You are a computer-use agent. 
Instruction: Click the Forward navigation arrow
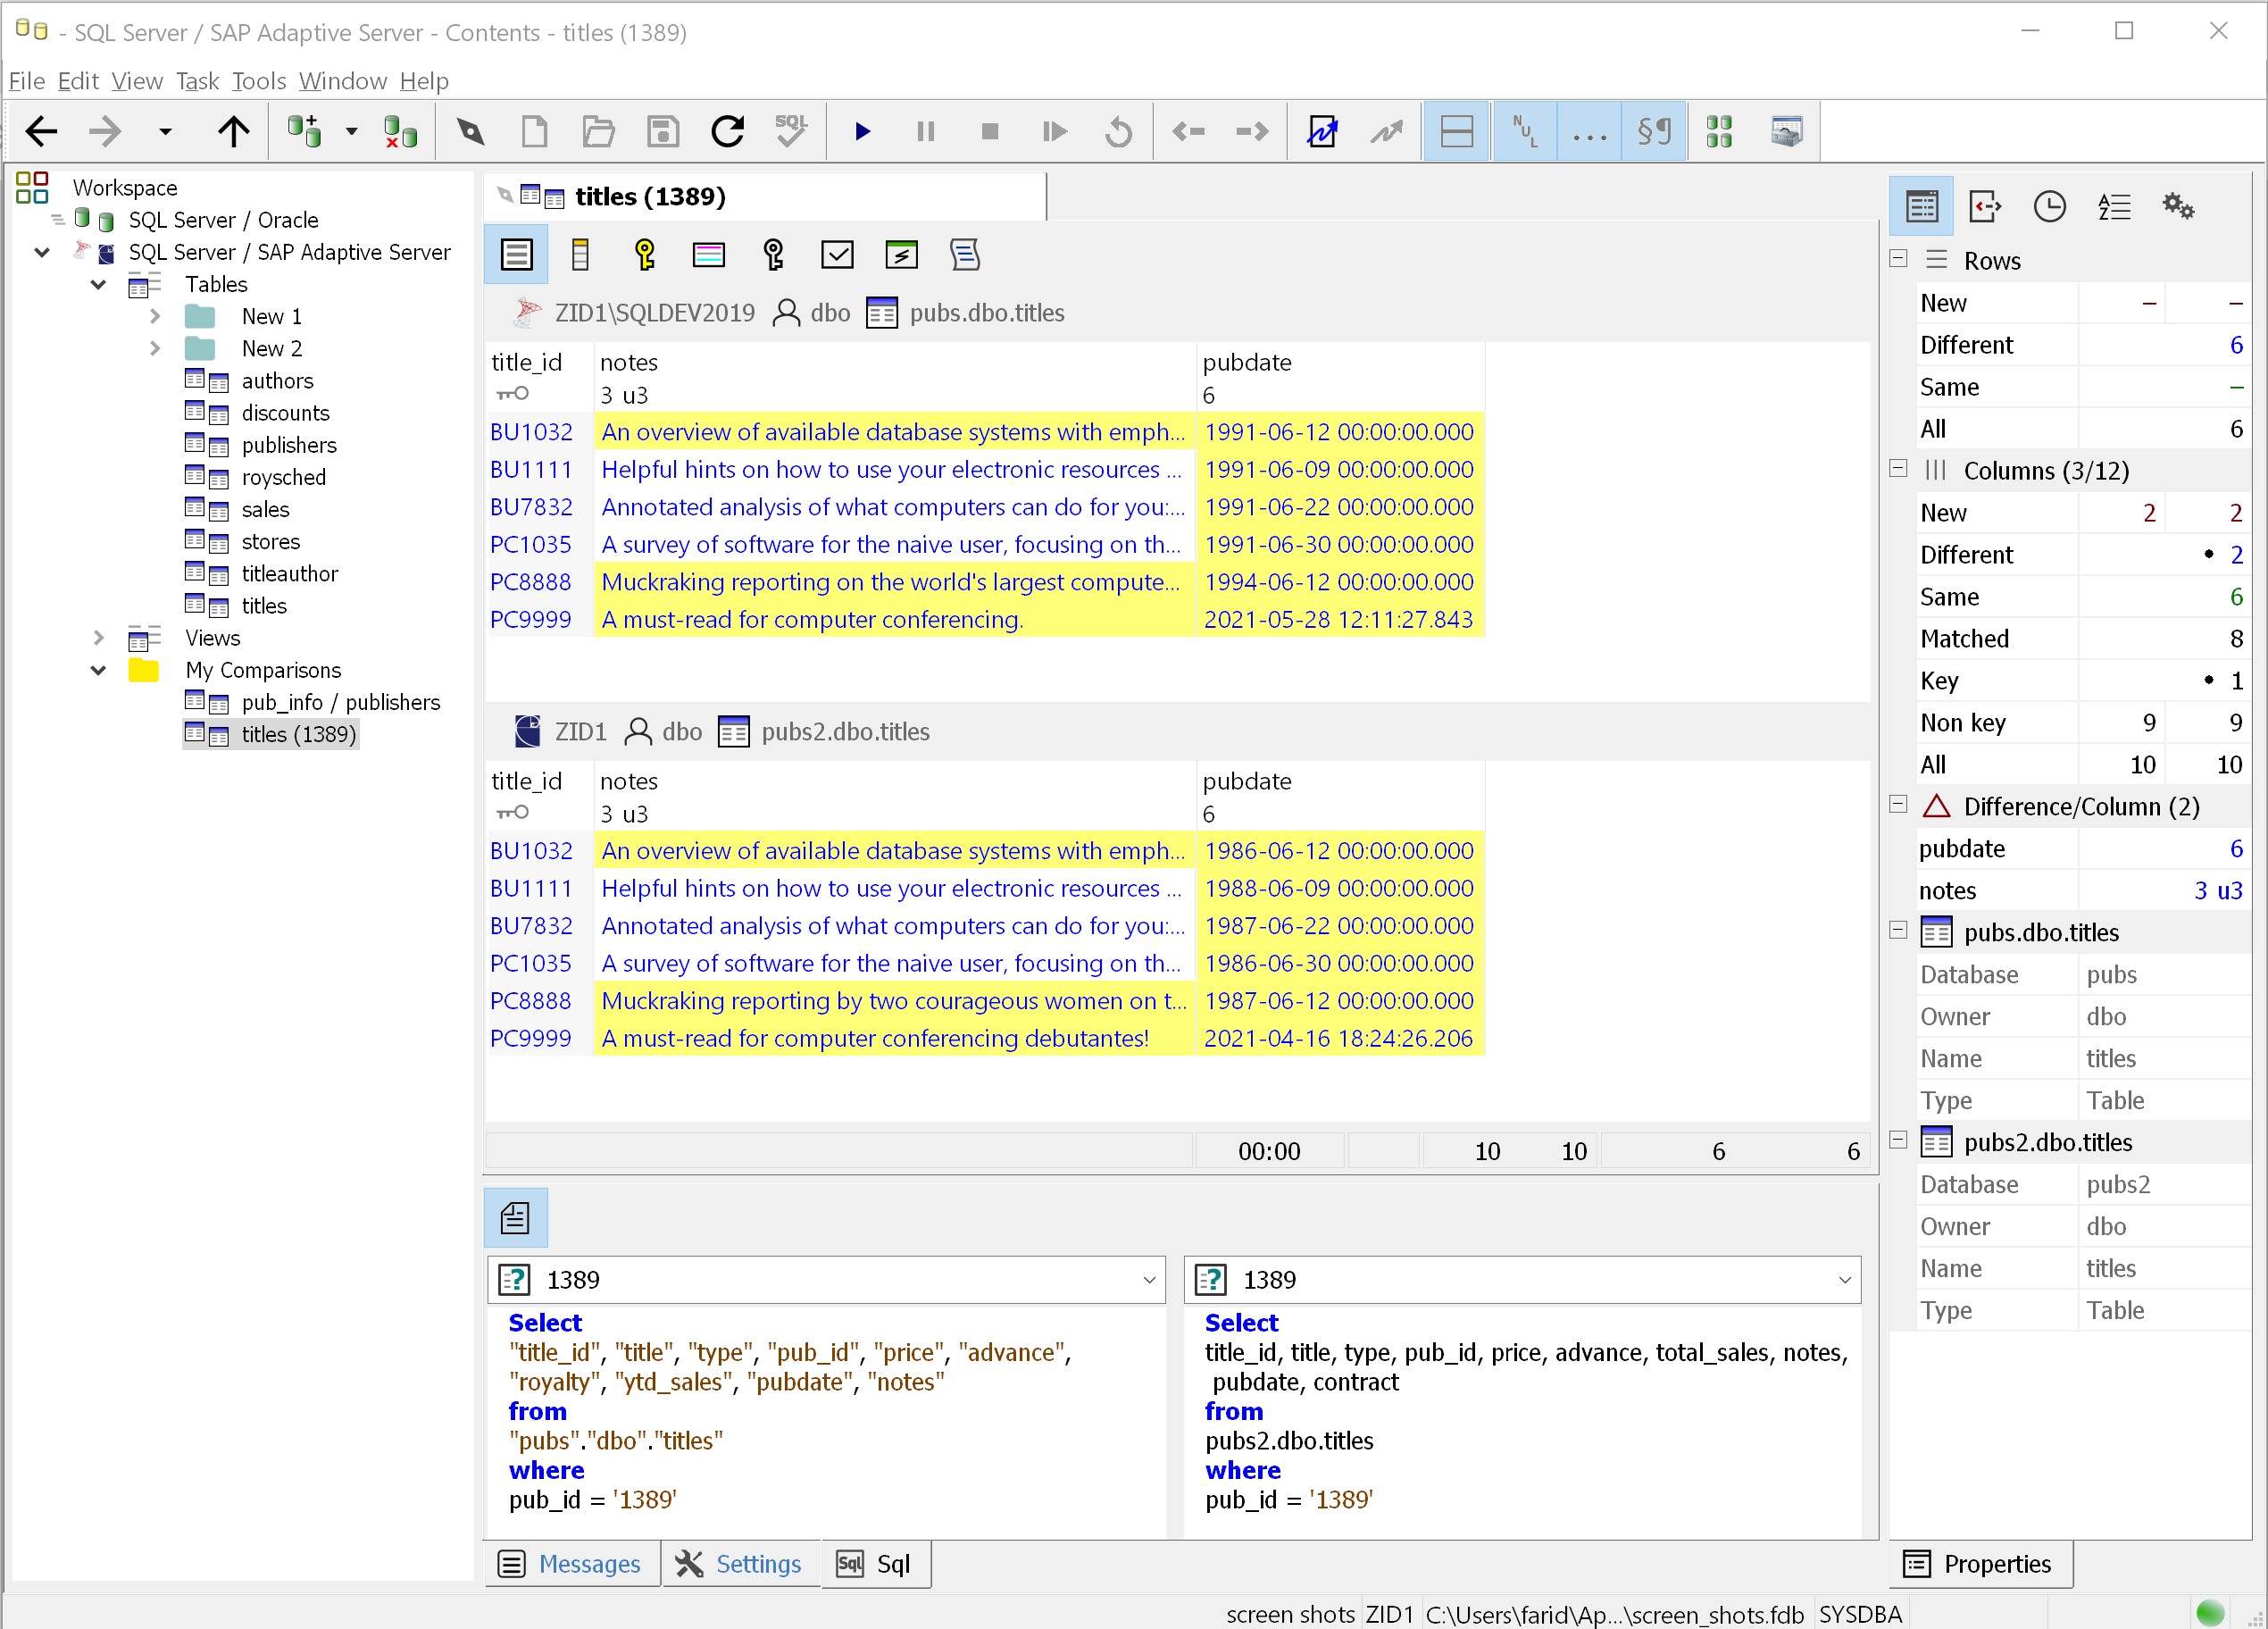105,131
